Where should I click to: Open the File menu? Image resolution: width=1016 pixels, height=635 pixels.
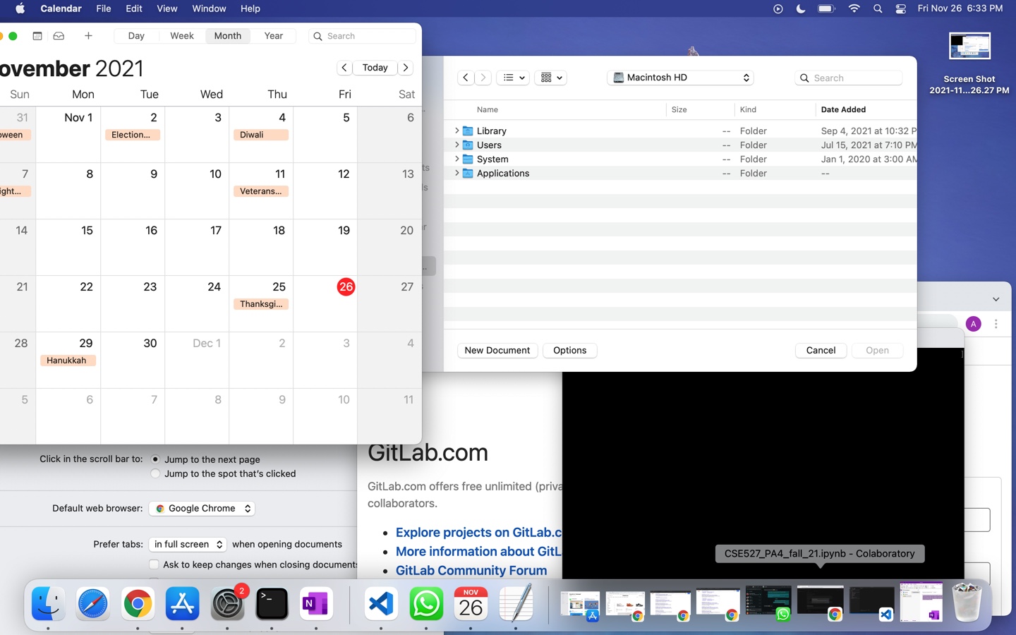[x=104, y=8]
